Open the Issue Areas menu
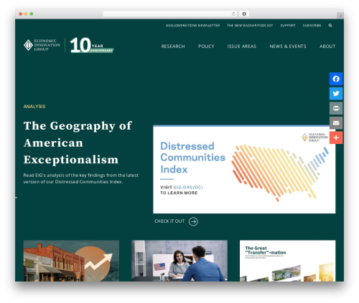Viewport: 359px width, 303px height. point(242,47)
